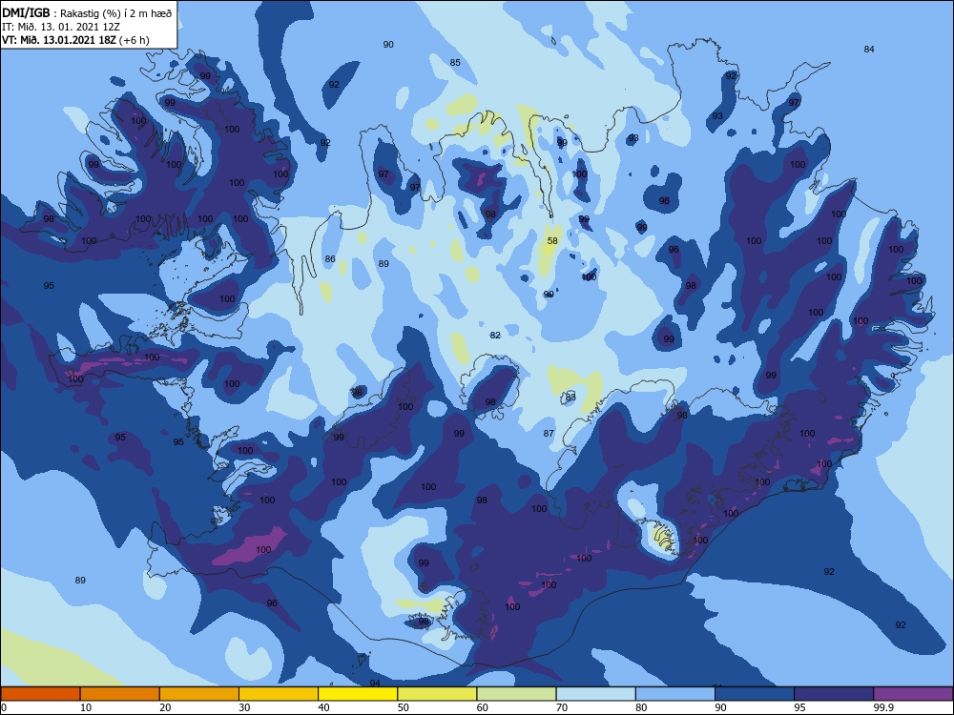
Task: Click the dark orange 0–10 legend swatch
Action: (x=40, y=694)
